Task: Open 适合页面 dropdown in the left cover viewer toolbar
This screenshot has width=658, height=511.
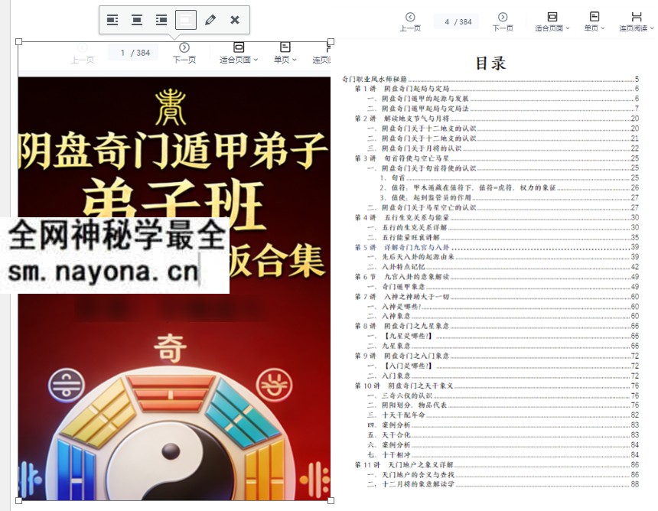Action: point(239,60)
